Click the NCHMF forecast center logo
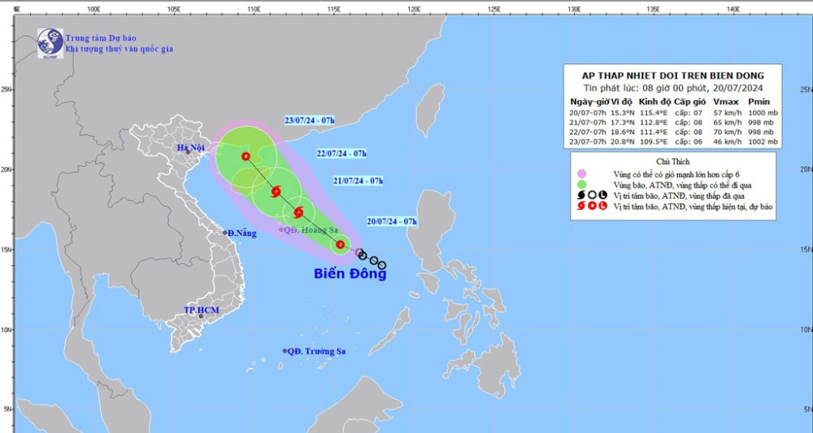Viewport: 813px width, 433px height. (50, 42)
